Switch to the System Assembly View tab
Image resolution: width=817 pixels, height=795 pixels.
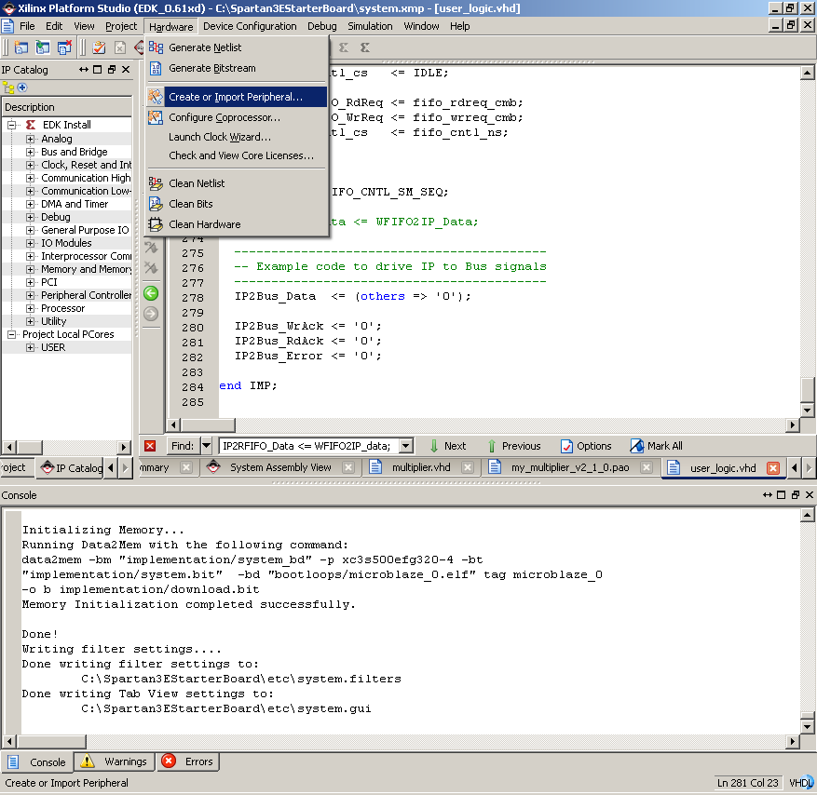click(280, 467)
